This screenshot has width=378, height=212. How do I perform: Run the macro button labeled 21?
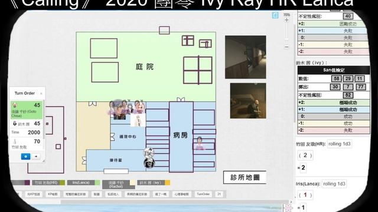(219, 194)
